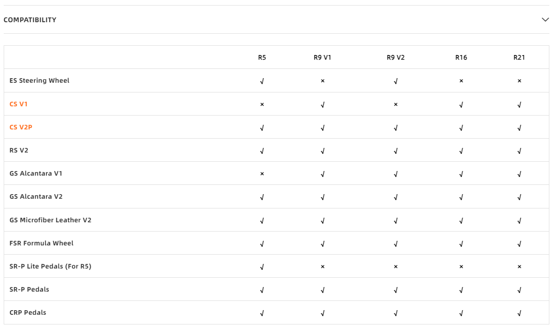Open the CS V1 product link
Viewport: 554px width, 330px height.
pyautogui.click(x=18, y=104)
